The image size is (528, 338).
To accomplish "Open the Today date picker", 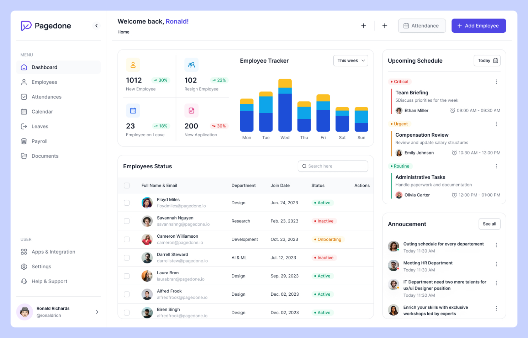I will [487, 61].
